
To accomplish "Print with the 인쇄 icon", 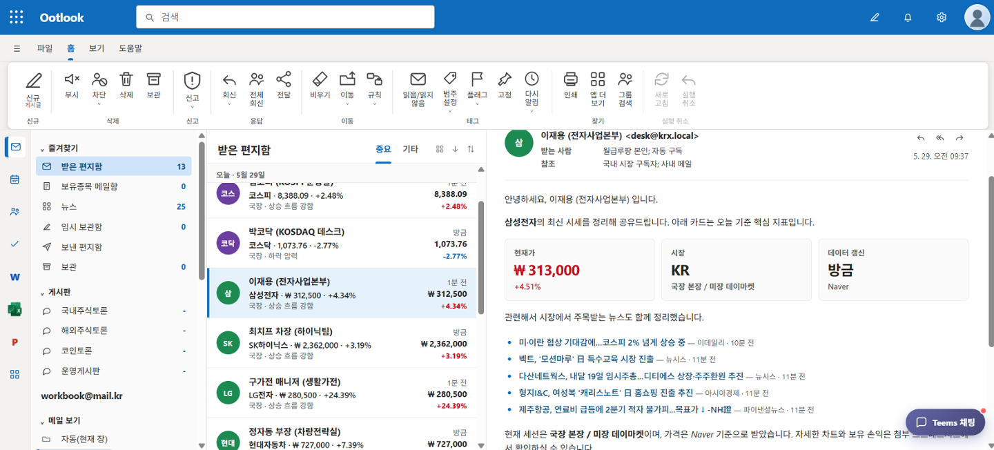I will pyautogui.click(x=571, y=86).
